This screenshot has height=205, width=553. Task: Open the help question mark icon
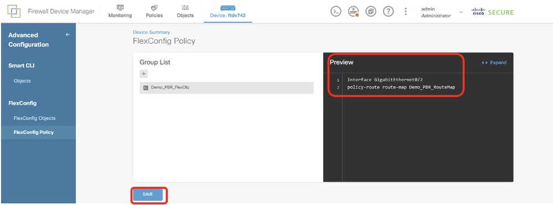pyautogui.click(x=388, y=12)
